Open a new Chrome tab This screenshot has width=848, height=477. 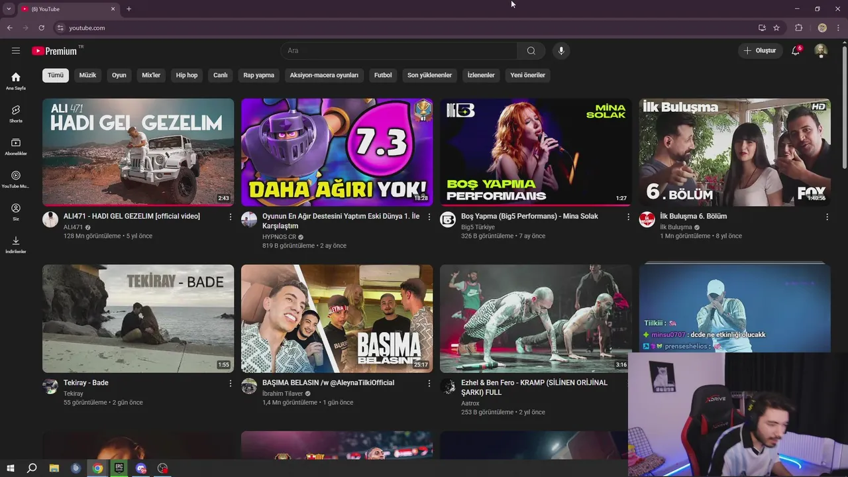(129, 9)
